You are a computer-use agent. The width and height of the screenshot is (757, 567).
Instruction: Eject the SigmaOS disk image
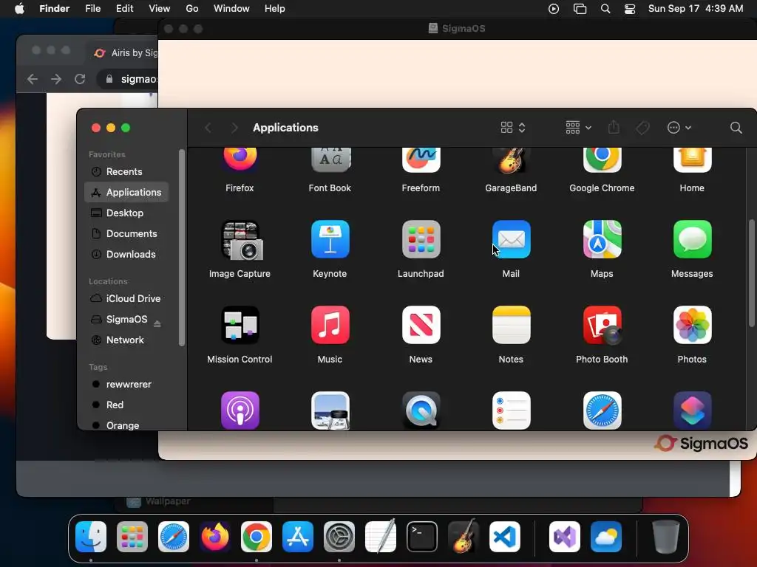[x=157, y=323]
